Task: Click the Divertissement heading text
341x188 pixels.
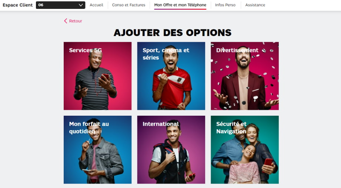Action: (237, 50)
